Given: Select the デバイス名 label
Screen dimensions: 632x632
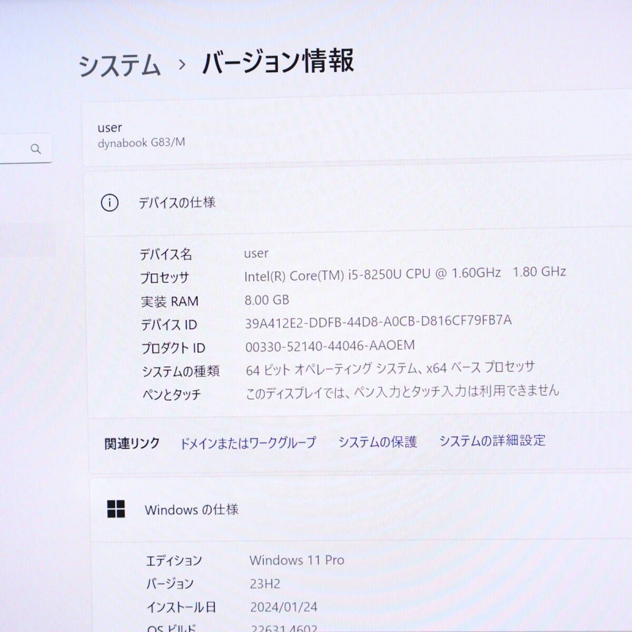Looking at the screenshot, I should click(165, 255).
